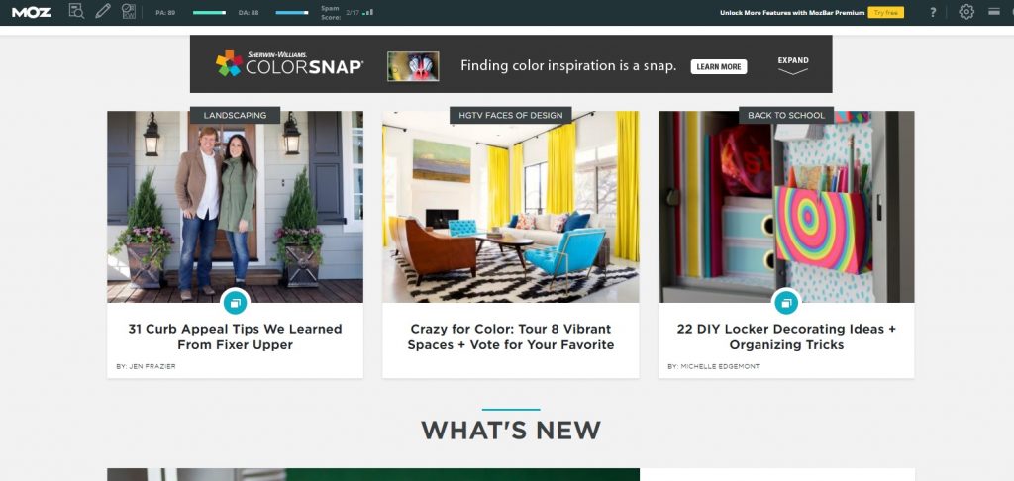1014x481 pixels.
Task: Open MozBar page analysis magnifier icon
Action: click(x=76, y=11)
